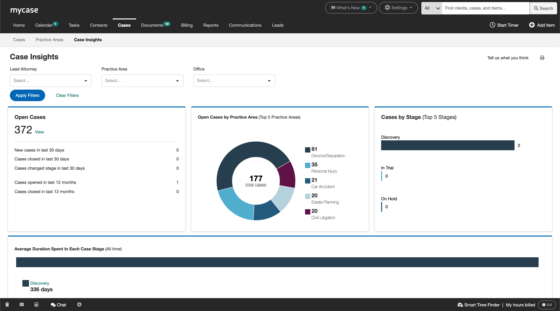The height and width of the screenshot is (311, 560).
Task: Start the timer with clock icon
Action: (x=504, y=25)
